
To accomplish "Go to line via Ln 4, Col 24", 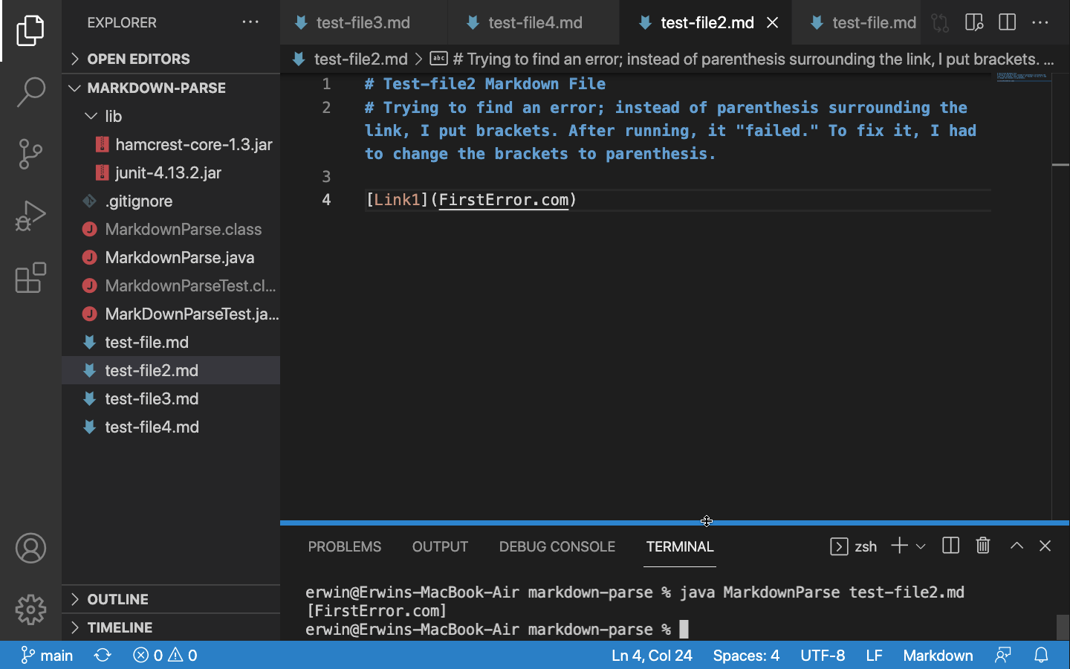I will 652,655.
